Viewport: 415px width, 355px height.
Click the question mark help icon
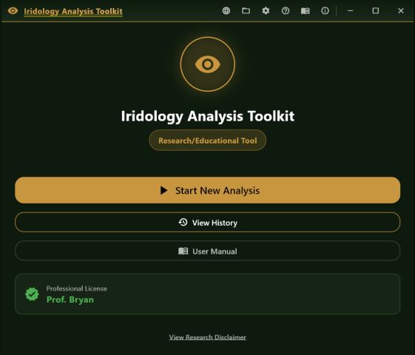(286, 11)
